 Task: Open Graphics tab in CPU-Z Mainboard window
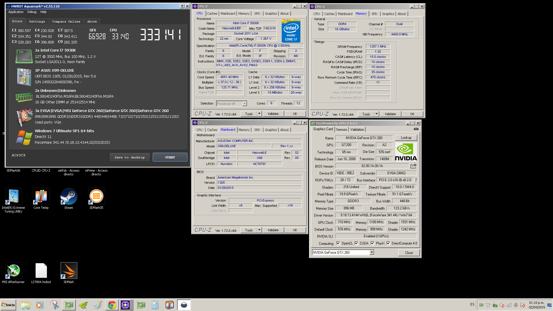pyautogui.click(x=271, y=130)
